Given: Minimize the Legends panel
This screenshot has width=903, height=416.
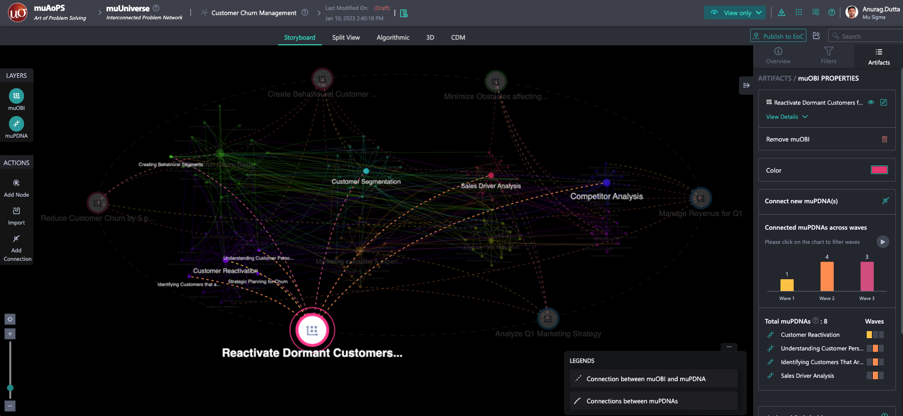Looking at the screenshot, I should [x=729, y=347].
